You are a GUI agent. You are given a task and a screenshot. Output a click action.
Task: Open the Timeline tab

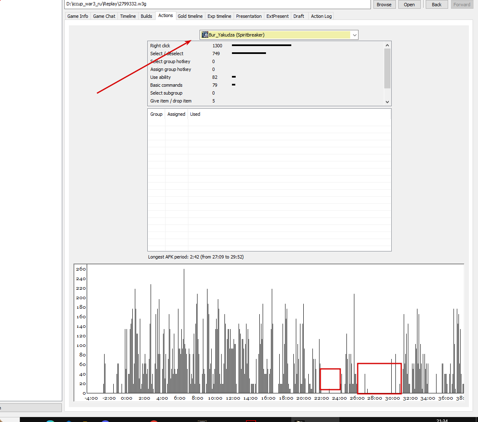128,16
